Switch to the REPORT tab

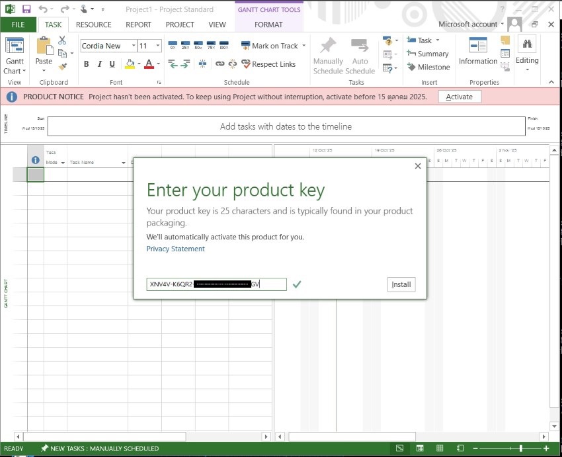(138, 24)
